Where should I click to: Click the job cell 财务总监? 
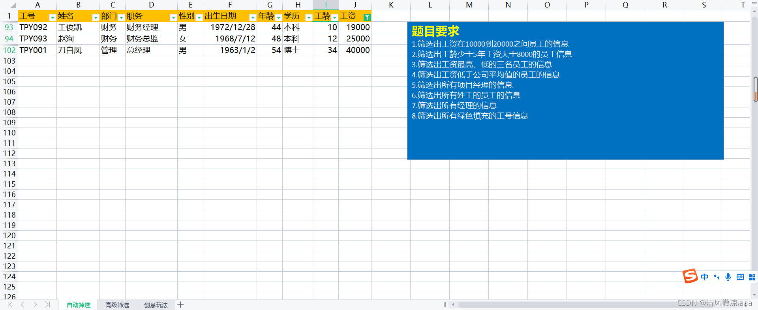click(151, 39)
